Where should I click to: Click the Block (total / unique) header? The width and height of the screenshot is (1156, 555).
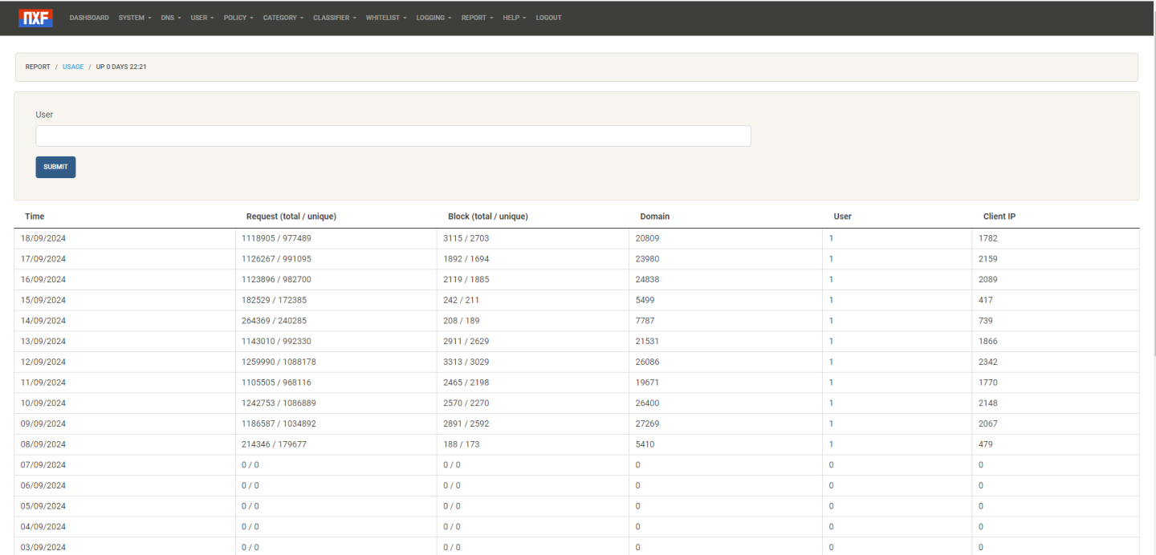(x=488, y=217)
